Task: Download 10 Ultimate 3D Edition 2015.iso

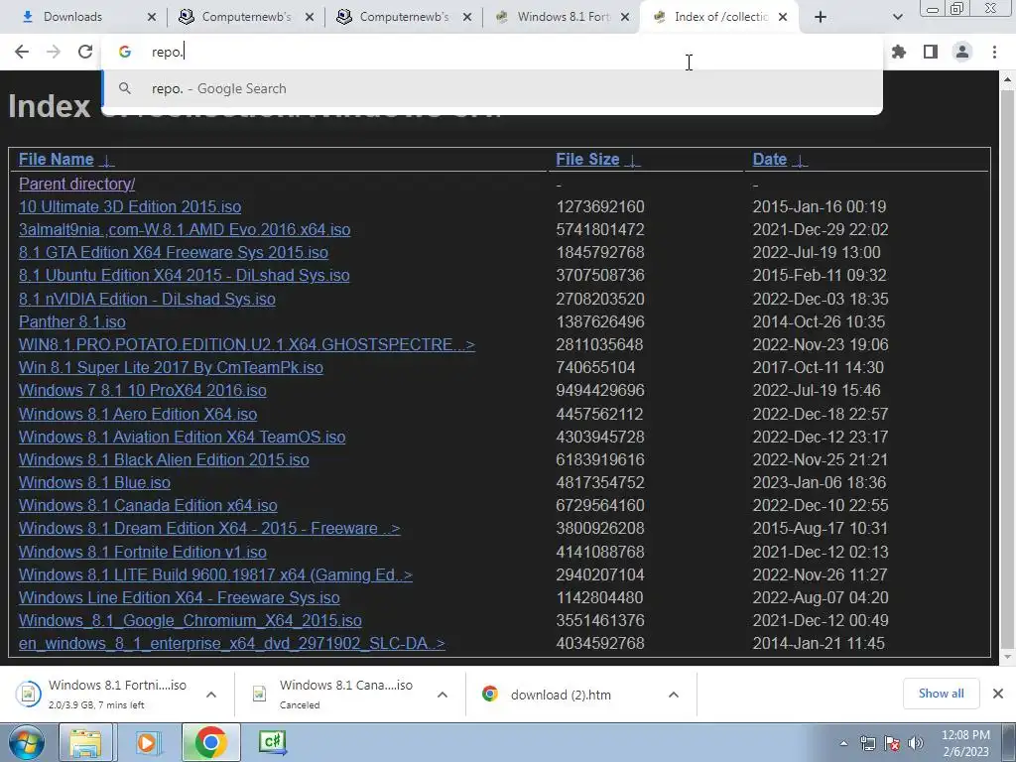Action: [130, 206]
